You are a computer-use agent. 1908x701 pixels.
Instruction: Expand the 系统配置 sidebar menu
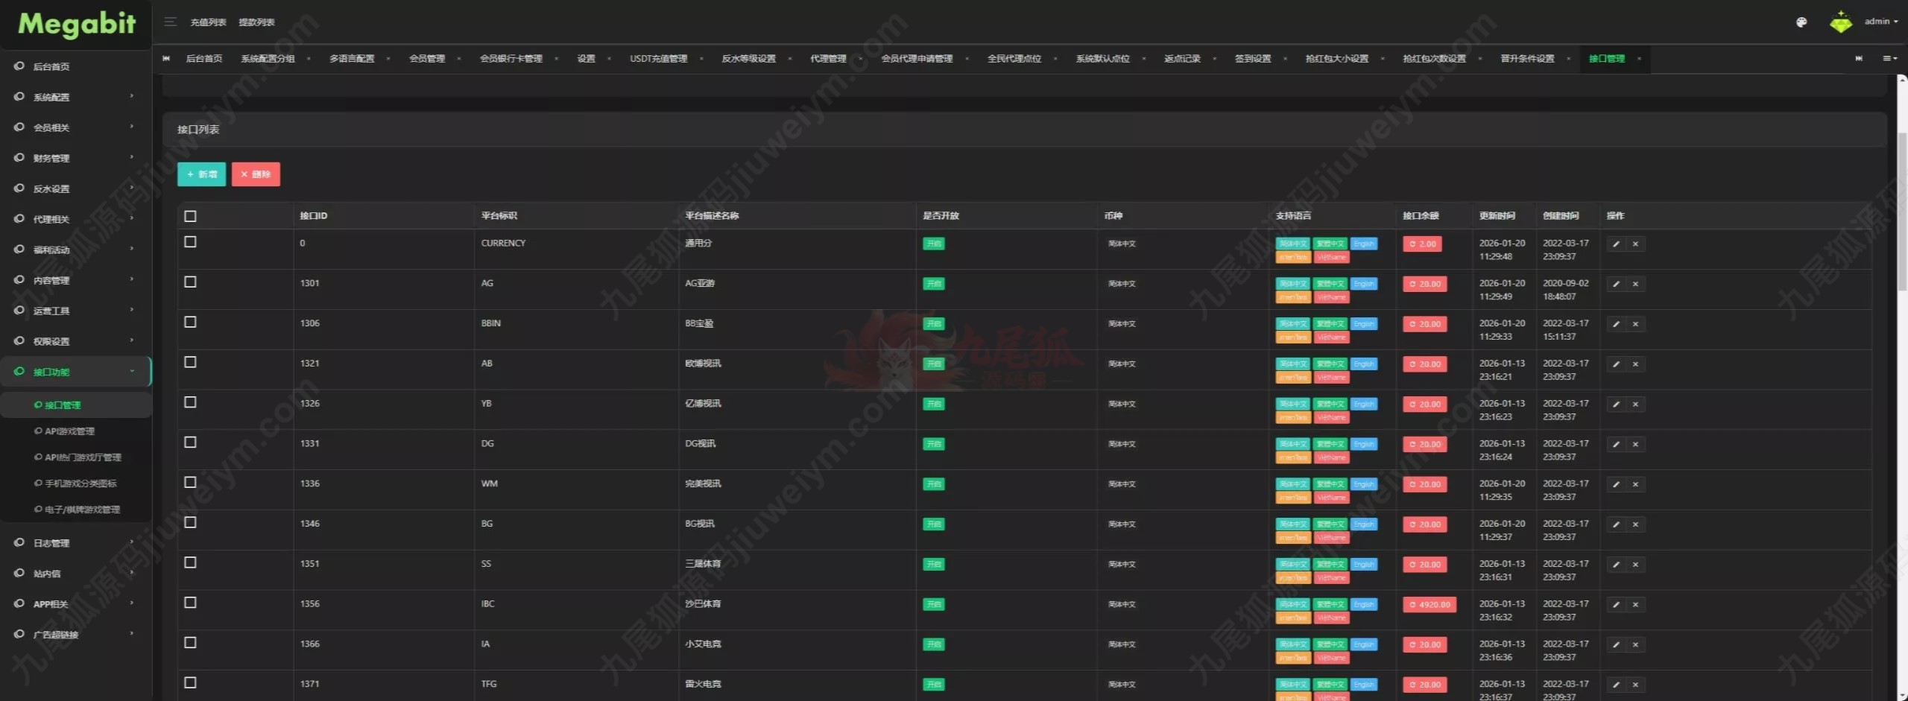tap(75, 97)
